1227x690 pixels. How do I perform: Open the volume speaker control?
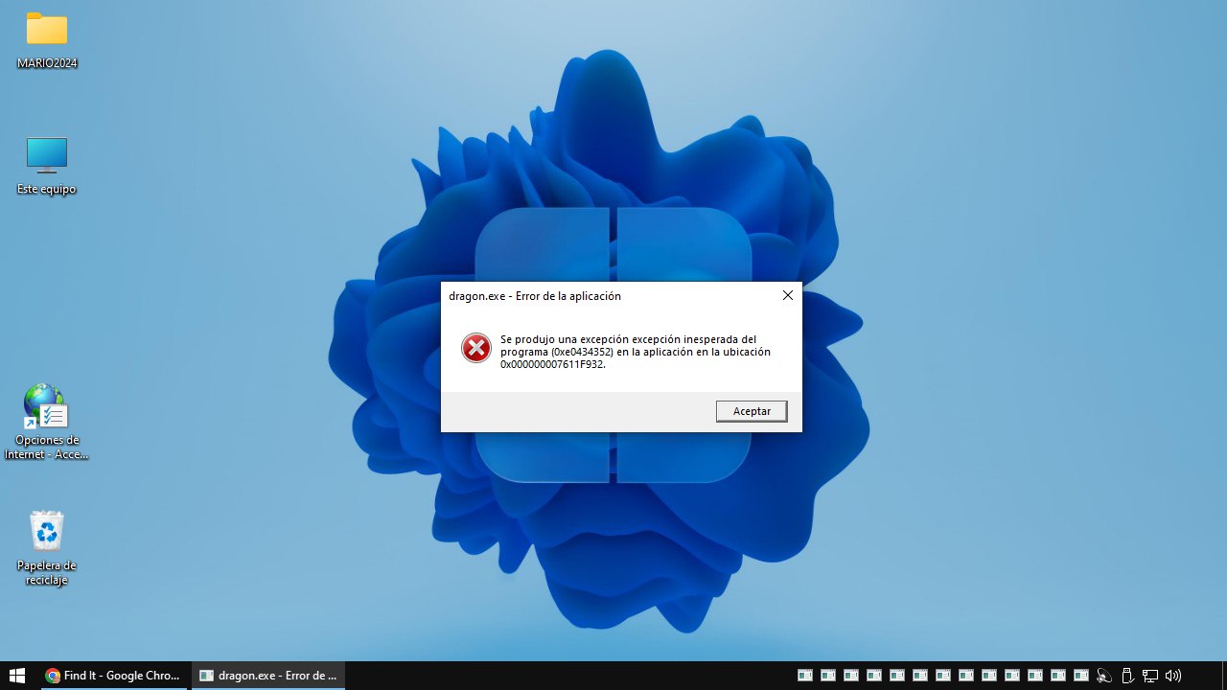[1173, 676]
